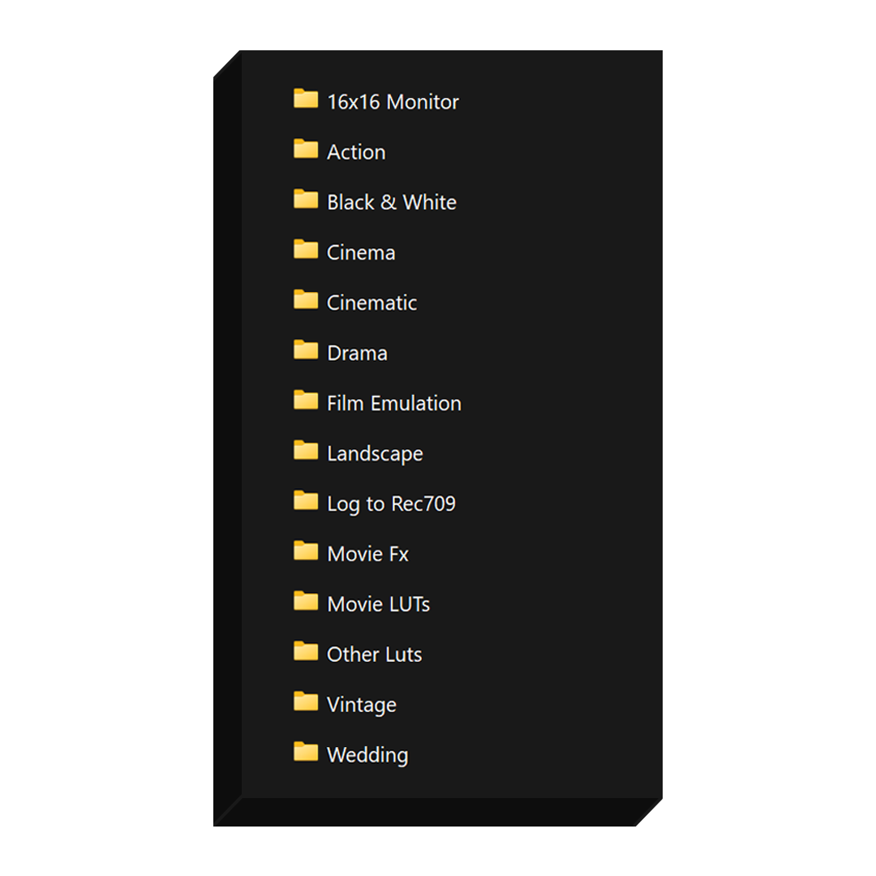Select the 'Action' folder name
Viewport: 876px width, 876px height.
click(356, 152)
